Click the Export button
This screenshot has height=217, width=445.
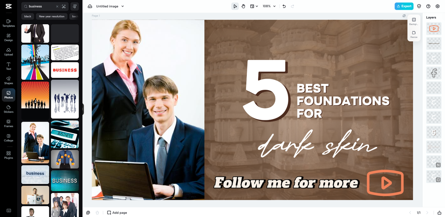pos(404,6)
